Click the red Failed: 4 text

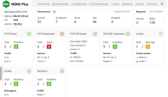(x=41, y=61)
